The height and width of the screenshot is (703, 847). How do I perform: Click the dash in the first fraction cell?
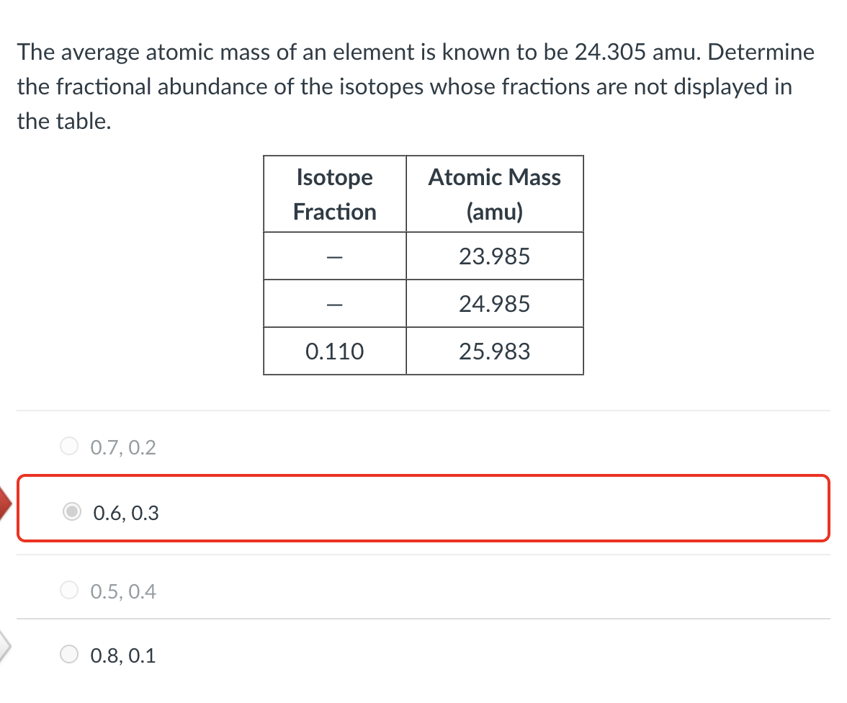coord(334,256)
